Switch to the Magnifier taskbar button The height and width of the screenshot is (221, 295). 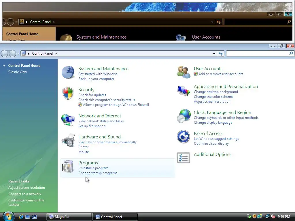69,217
